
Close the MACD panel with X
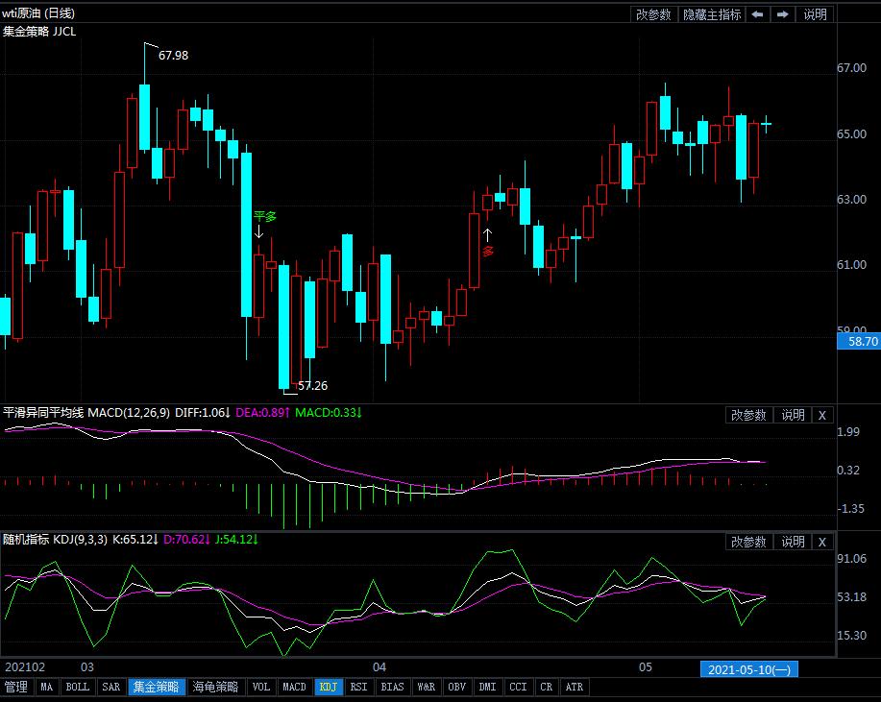point(821,415)
